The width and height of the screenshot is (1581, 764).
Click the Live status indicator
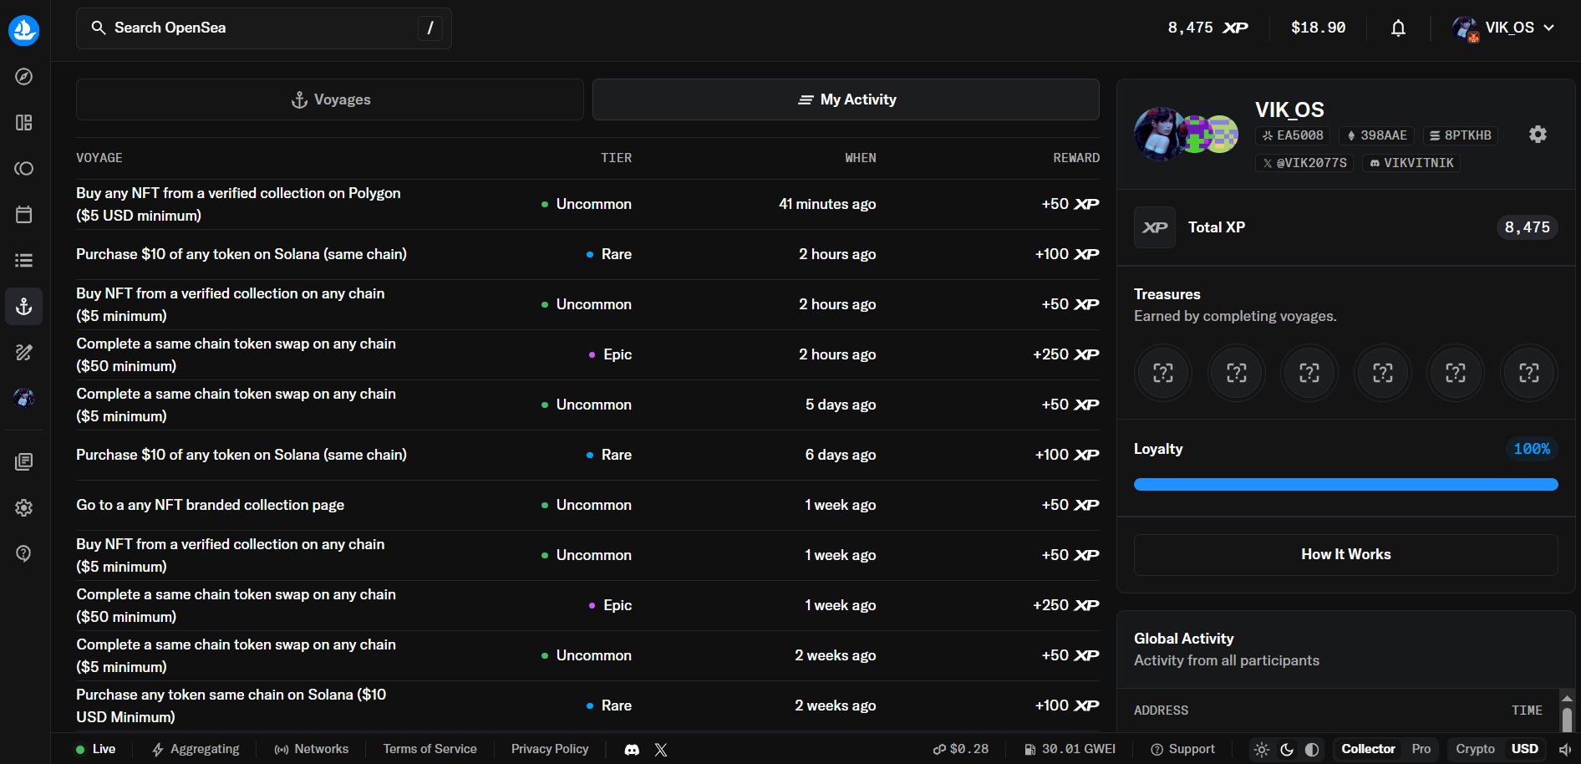[95, 749]
